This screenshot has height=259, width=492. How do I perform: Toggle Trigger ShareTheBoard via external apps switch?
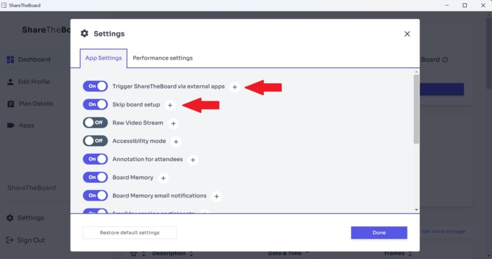pyautogui.click(x=95, y=86)
